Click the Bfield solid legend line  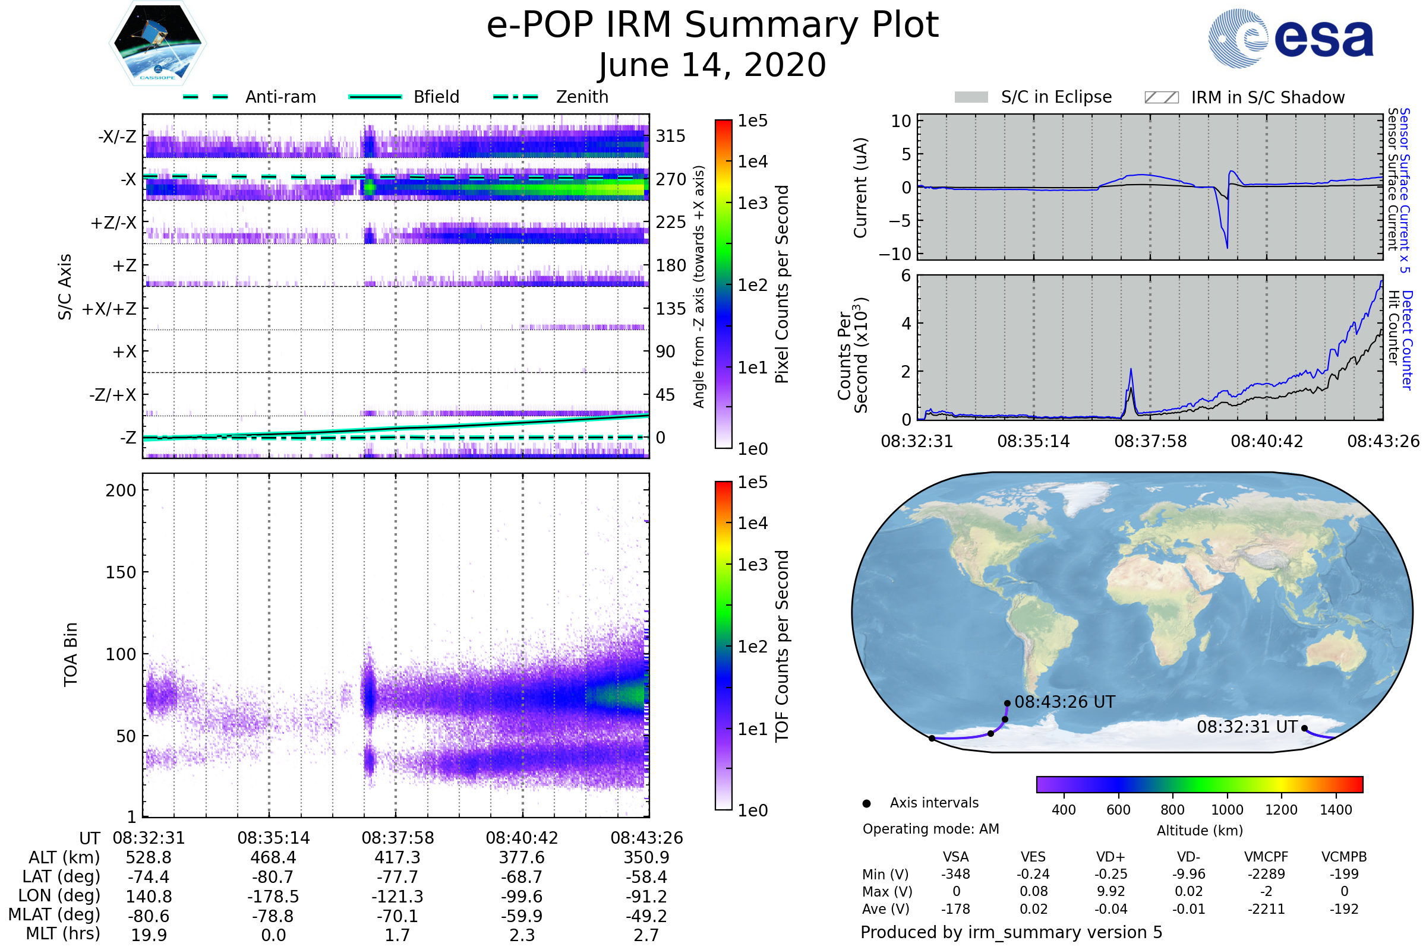(x=375, y=97)
